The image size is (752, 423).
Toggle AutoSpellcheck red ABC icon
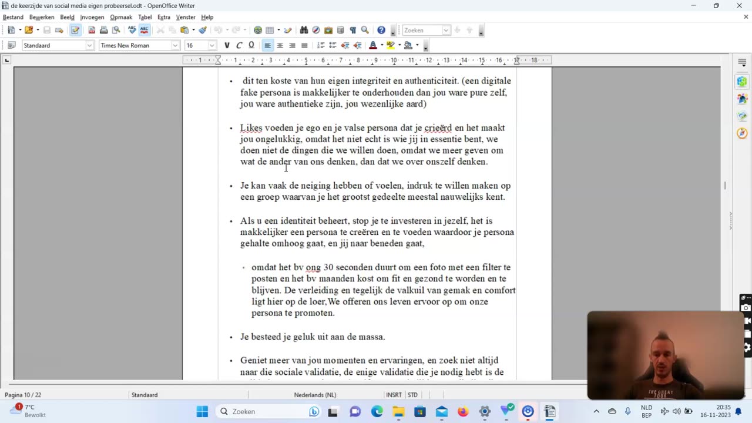pyautogui.click(x=144, y=30)
